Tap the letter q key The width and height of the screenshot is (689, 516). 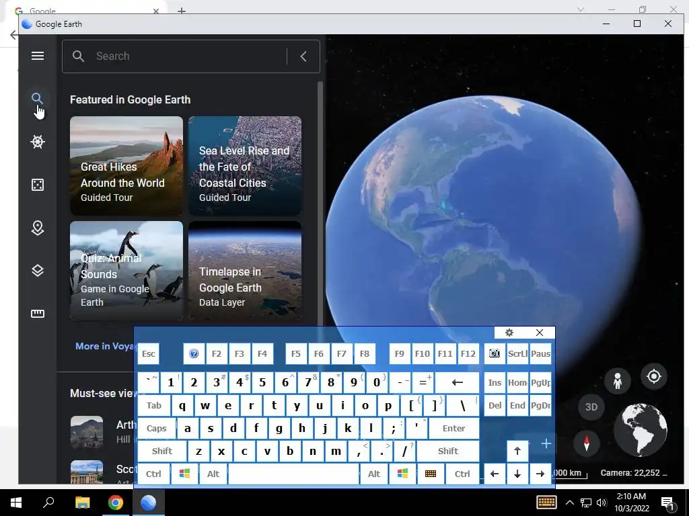pyautogui.click(x=182, y=405)
